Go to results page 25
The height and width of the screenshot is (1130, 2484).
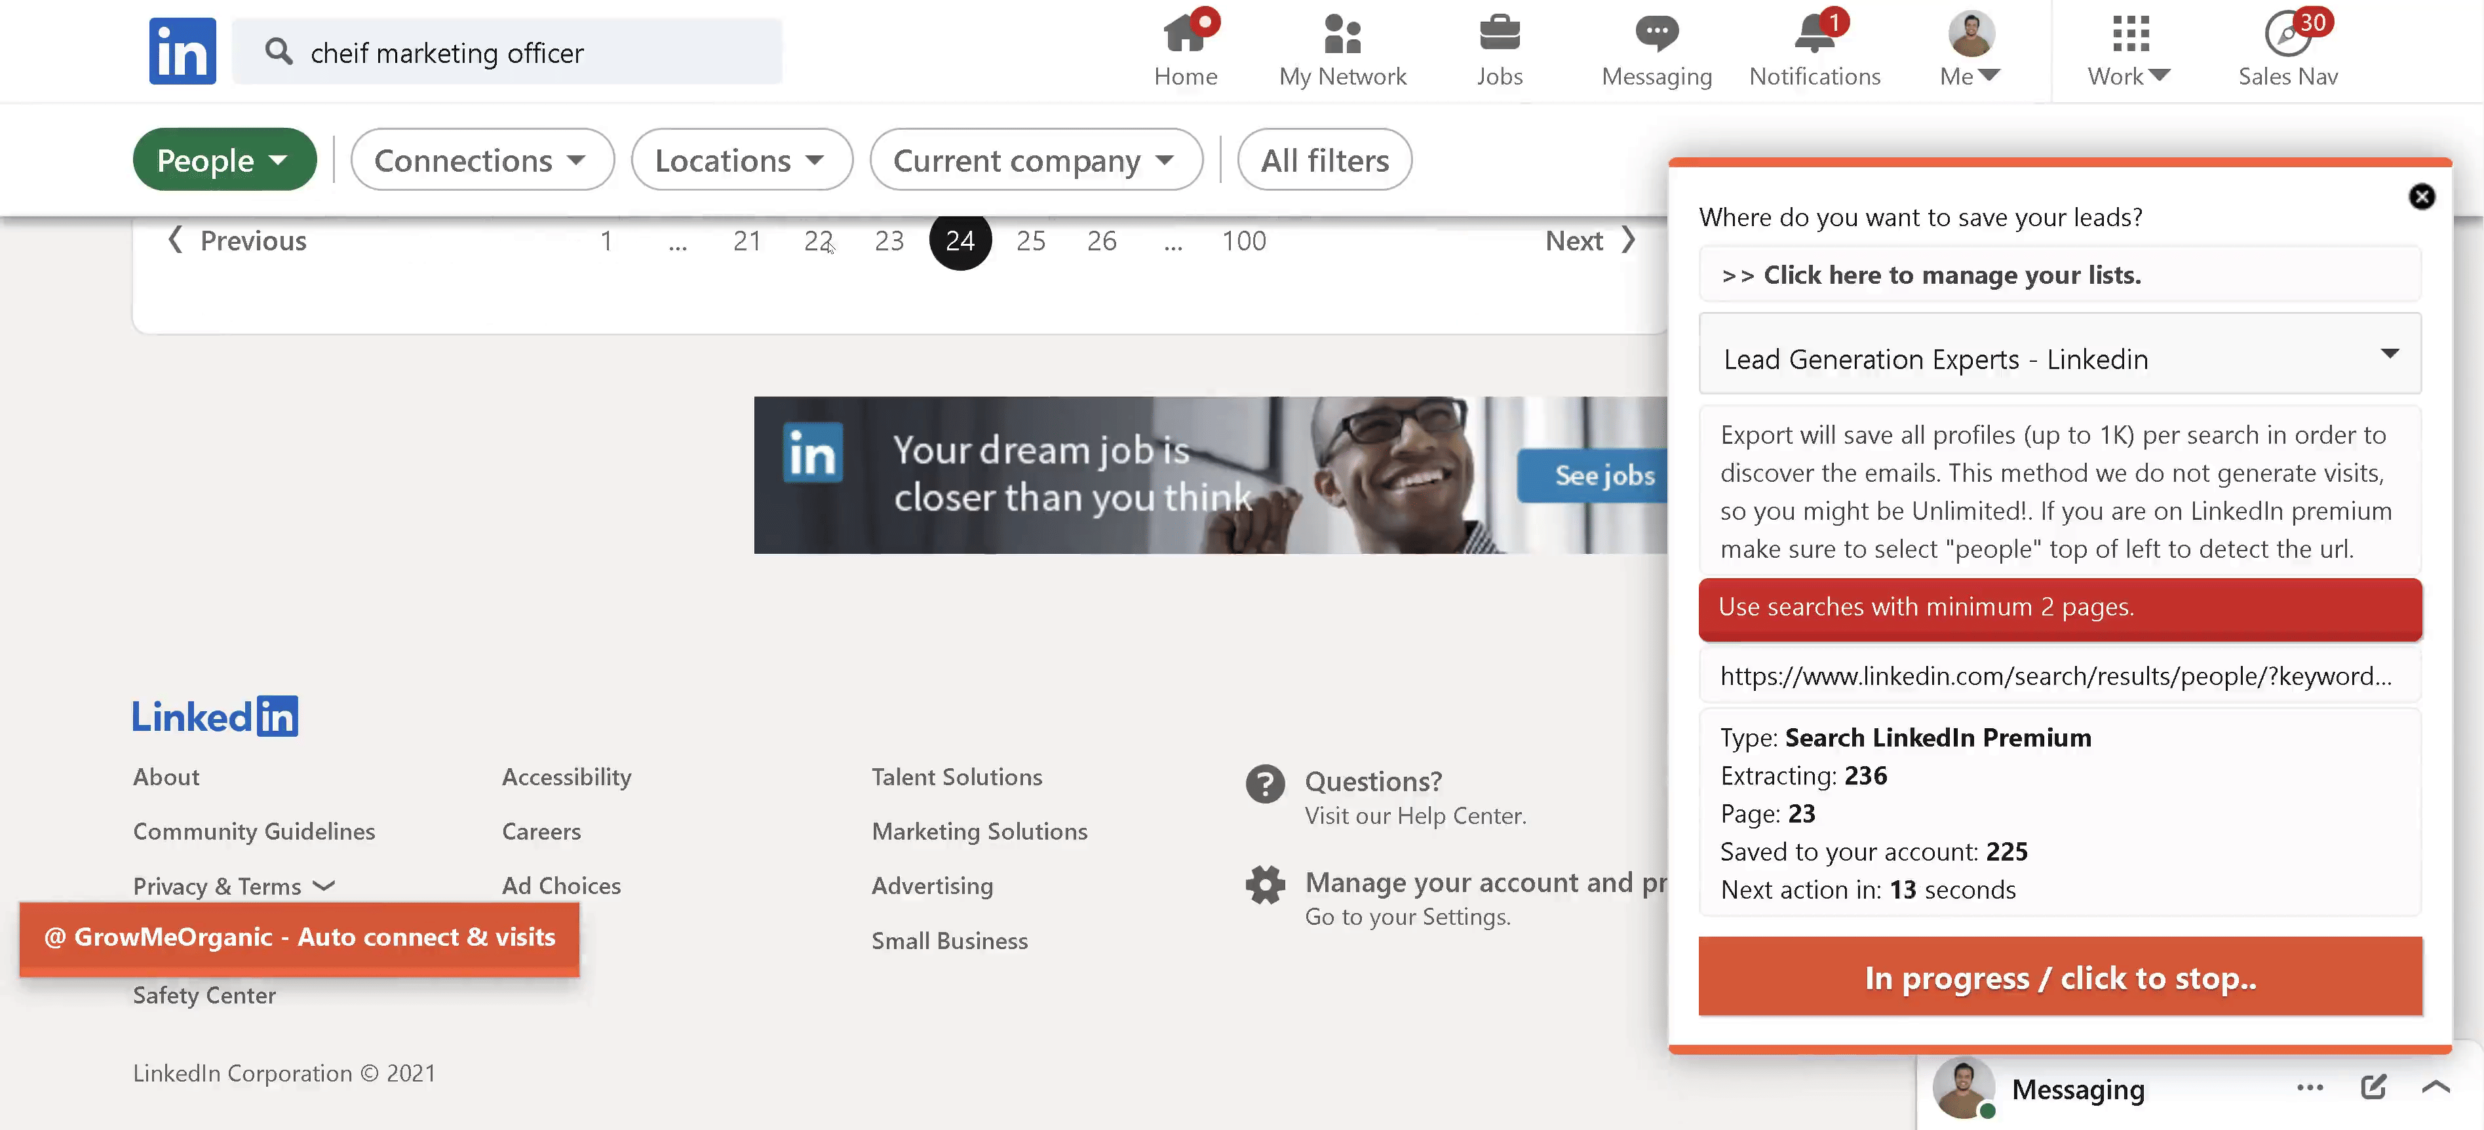click(1030, 241)
